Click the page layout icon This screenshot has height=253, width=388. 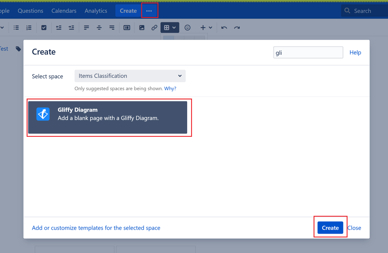coord(127,28)
